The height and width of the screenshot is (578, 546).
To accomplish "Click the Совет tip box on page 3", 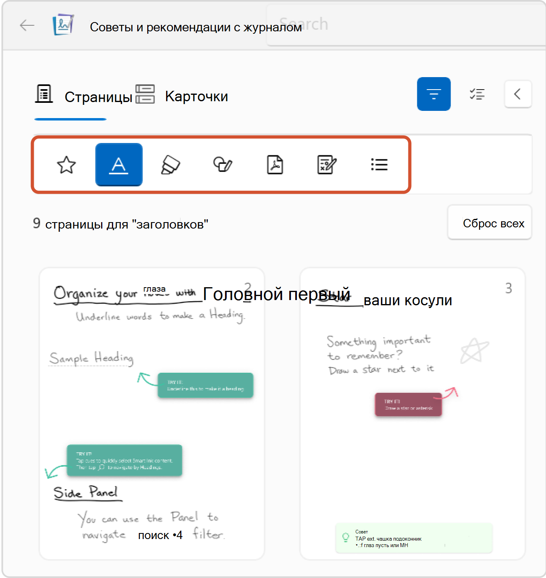I will tap(413, 538).
